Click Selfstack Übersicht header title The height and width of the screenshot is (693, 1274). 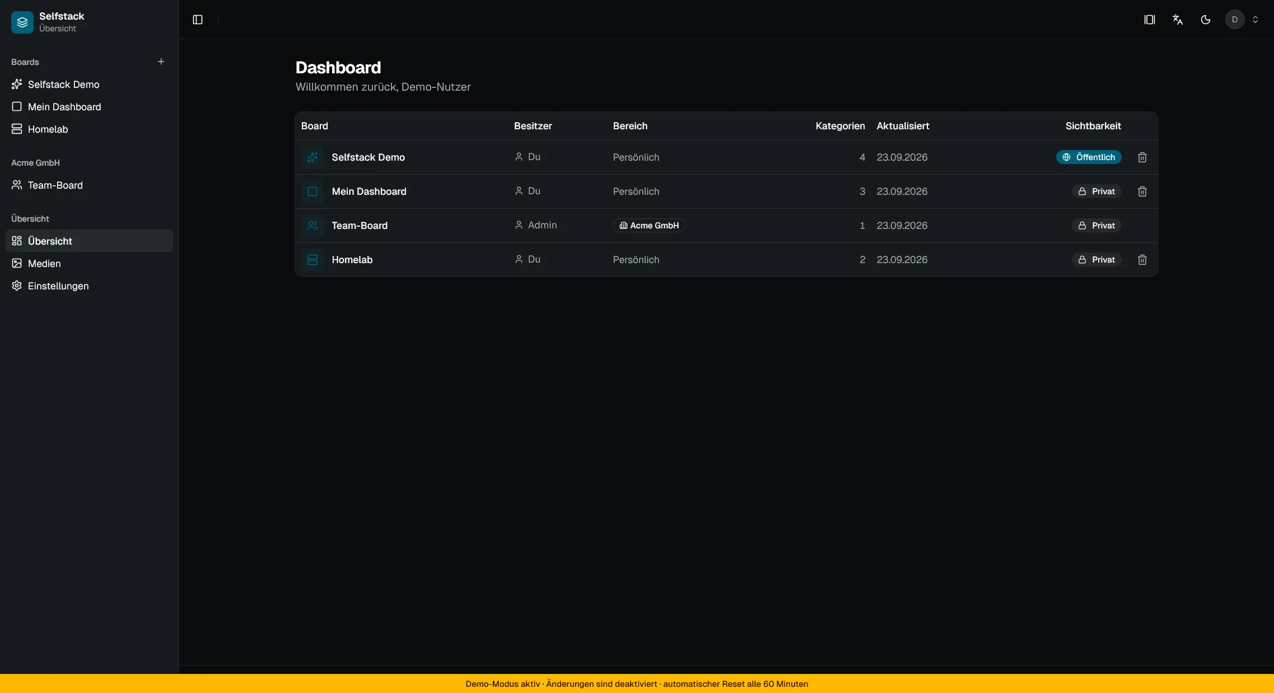pos(62,22)
